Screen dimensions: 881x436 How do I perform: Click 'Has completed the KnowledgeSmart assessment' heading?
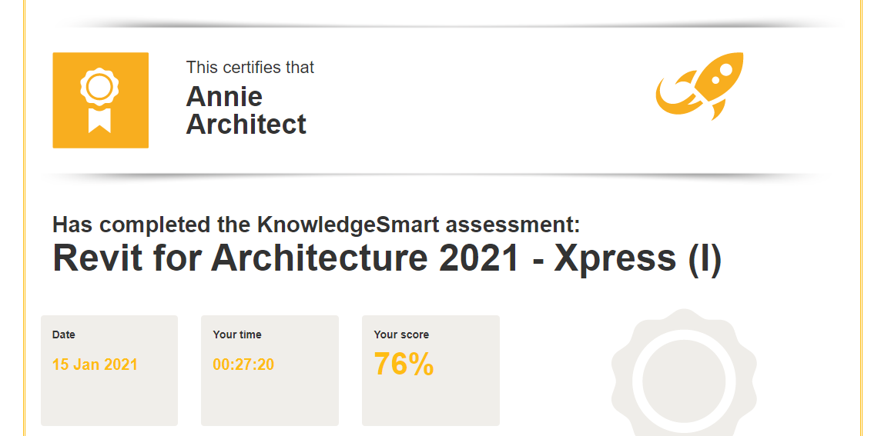tap(316, 225)
